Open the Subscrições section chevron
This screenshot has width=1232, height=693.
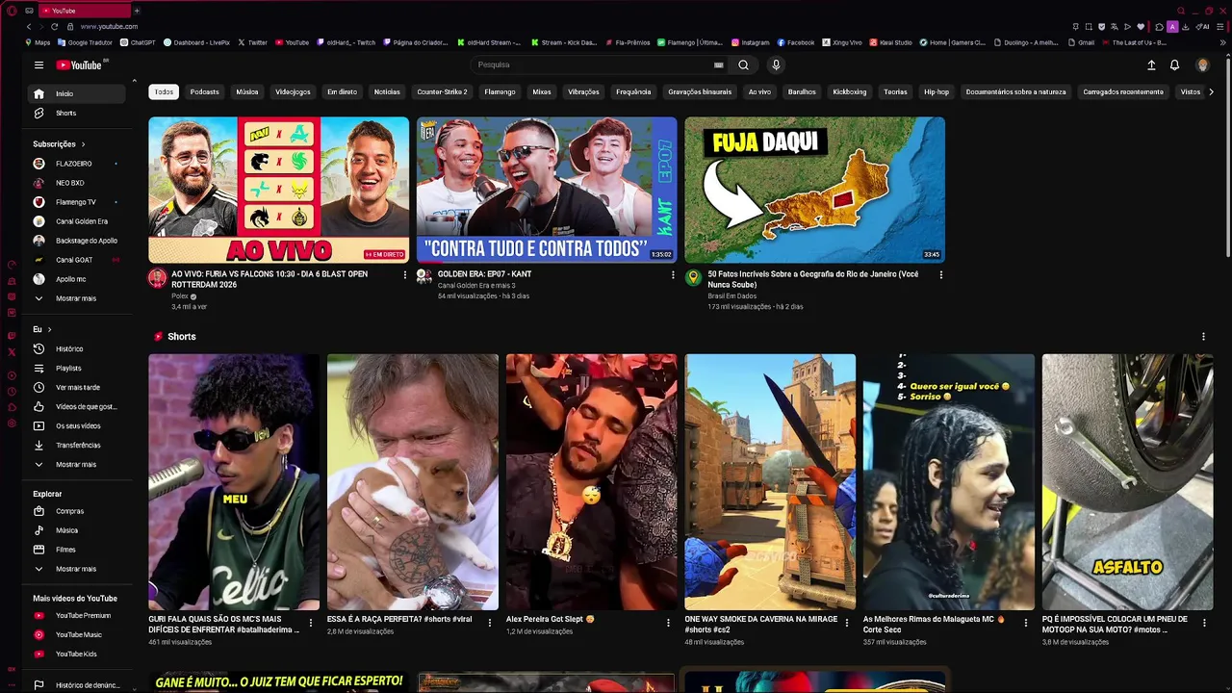[x=83, y=144]
